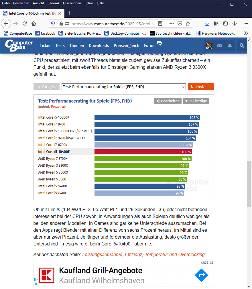Open the downloads arrow panel
This screenshot has width=252, height=289.
click(207, 23)
